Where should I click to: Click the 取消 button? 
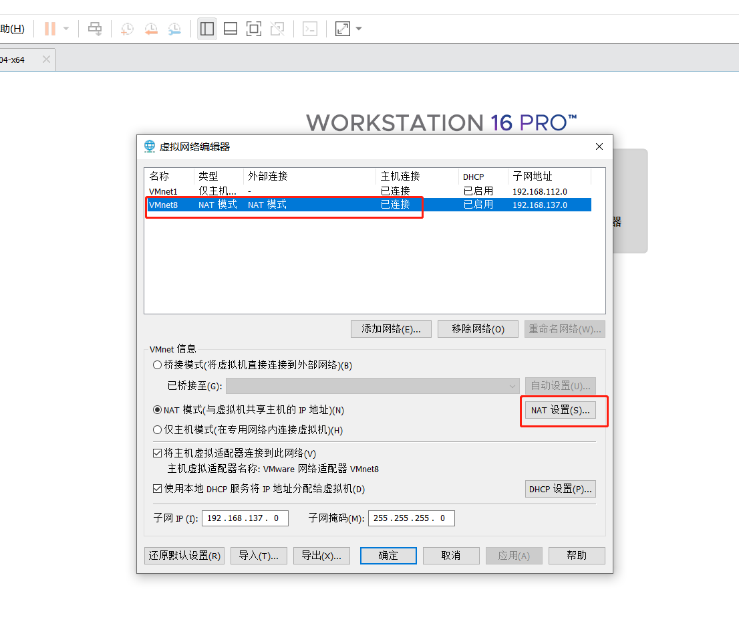451,556
